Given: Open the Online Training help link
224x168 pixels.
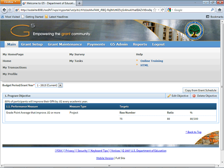Looking at the screenshot, I should coord(152,61).
